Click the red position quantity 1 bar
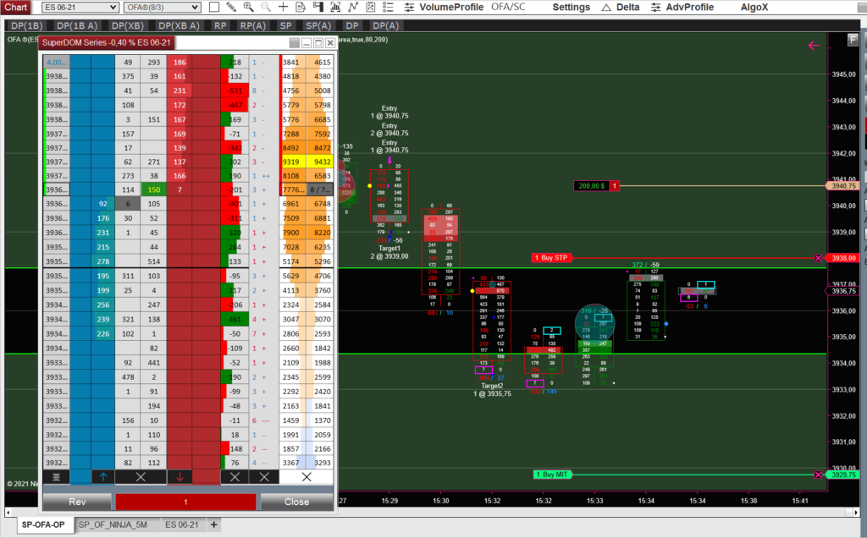Screen dimensions: 867x538 click(x=185, y=502)
